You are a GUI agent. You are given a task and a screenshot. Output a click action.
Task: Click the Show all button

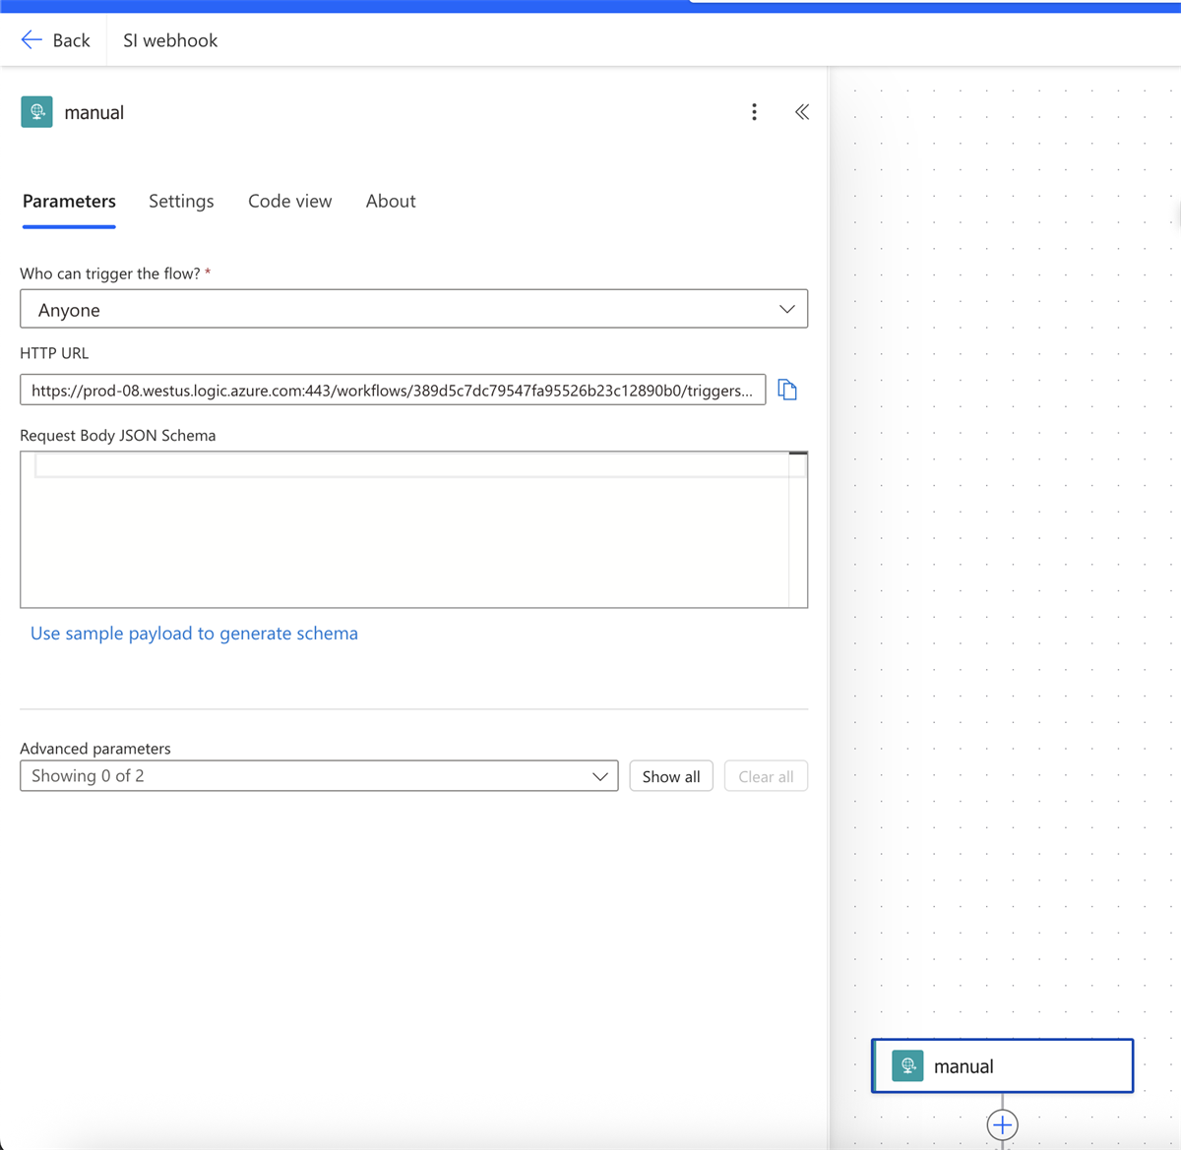pos(671,776)
